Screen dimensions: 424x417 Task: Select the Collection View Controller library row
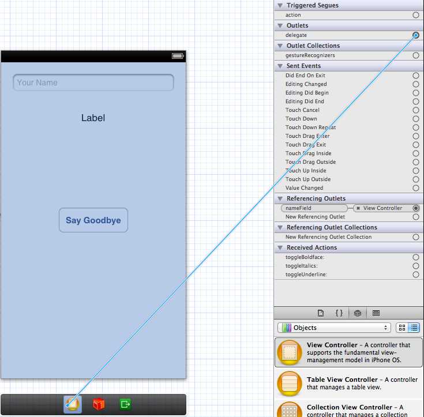tap(349, 410)
